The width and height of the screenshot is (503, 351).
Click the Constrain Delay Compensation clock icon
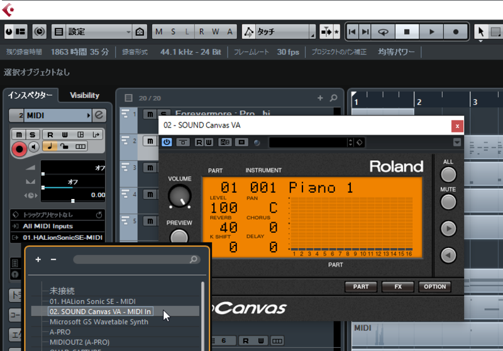click(40, 31)
